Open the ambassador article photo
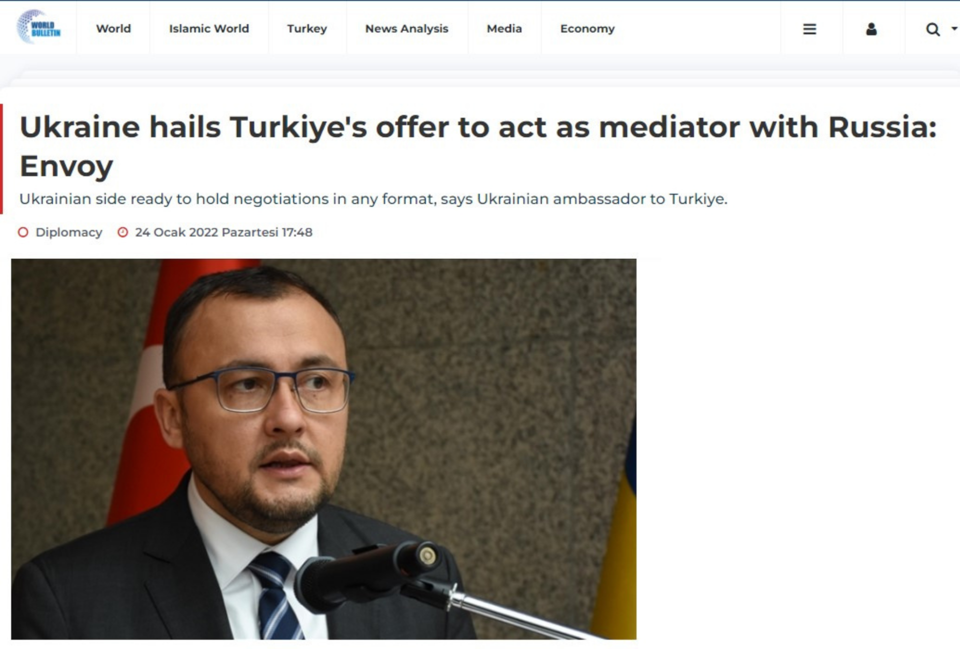960x649 pixels. (x=323, y=449)
